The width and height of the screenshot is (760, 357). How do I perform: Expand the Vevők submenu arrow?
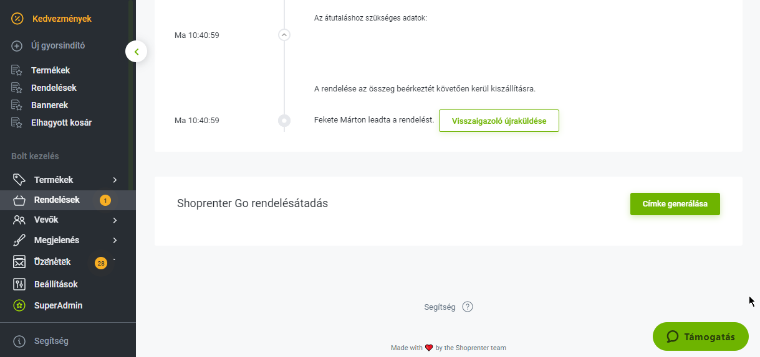tap(115, 220)
